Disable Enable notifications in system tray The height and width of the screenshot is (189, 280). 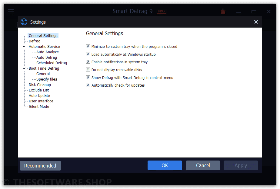(x=88, y=62)
